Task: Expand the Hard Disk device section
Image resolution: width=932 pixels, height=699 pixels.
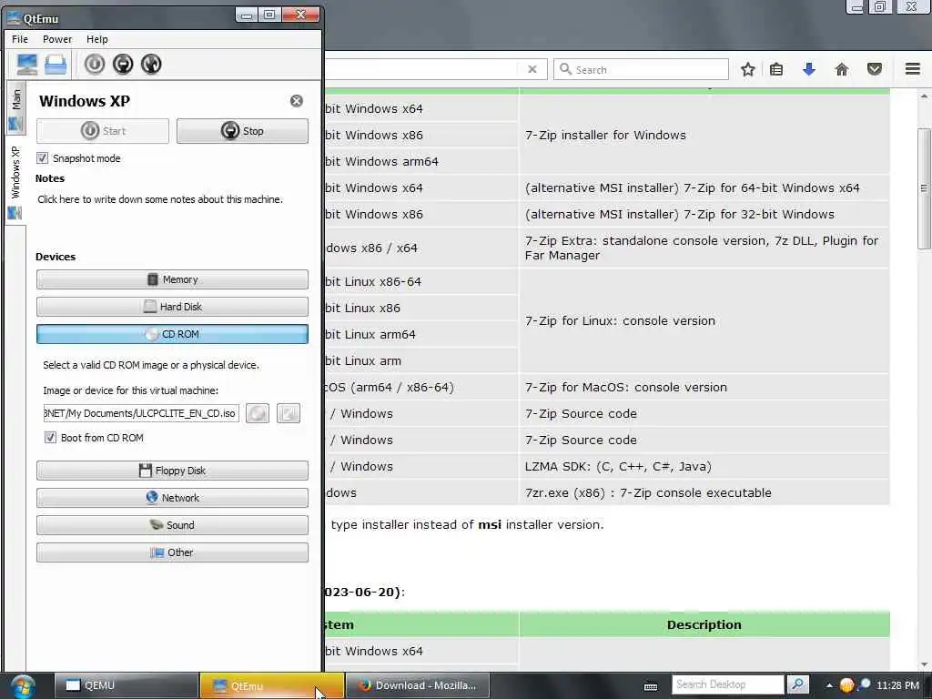Action: (172, 307)
